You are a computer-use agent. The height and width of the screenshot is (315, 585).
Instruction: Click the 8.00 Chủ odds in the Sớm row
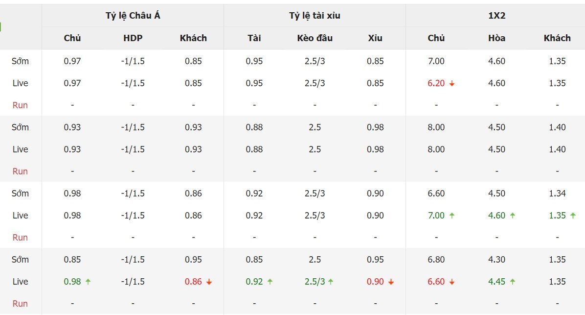pos(436,127)
